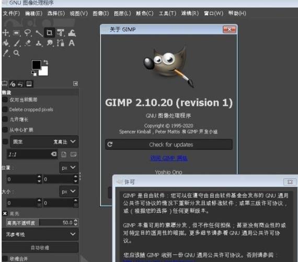This screenshot has width=298, height=262.
Task: Open the 滤镜(R) menu
Action: pyautogui.click(x=190, y=13)
